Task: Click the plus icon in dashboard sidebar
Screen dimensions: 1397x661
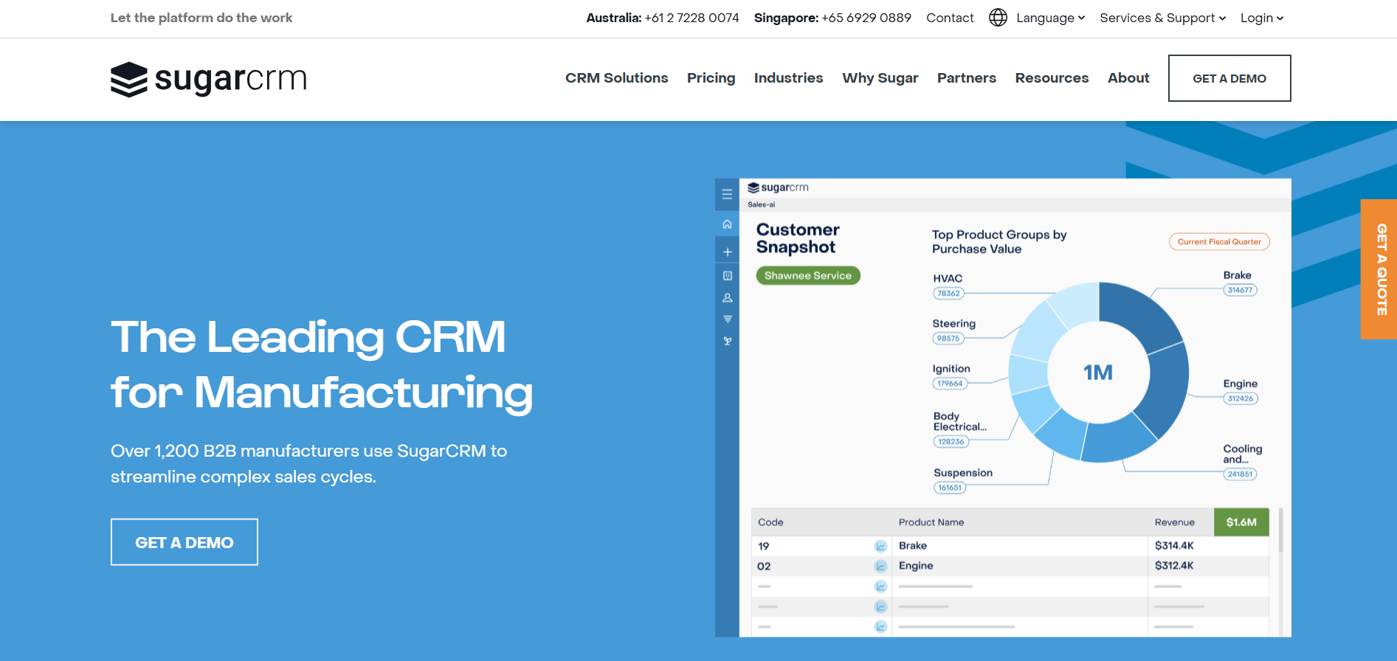Action: pyautogui.click(x=727, y=252)
